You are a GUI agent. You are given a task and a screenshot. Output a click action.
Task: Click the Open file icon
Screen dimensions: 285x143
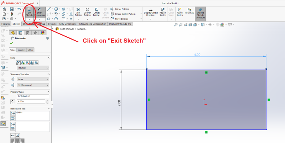coord(4,19)
